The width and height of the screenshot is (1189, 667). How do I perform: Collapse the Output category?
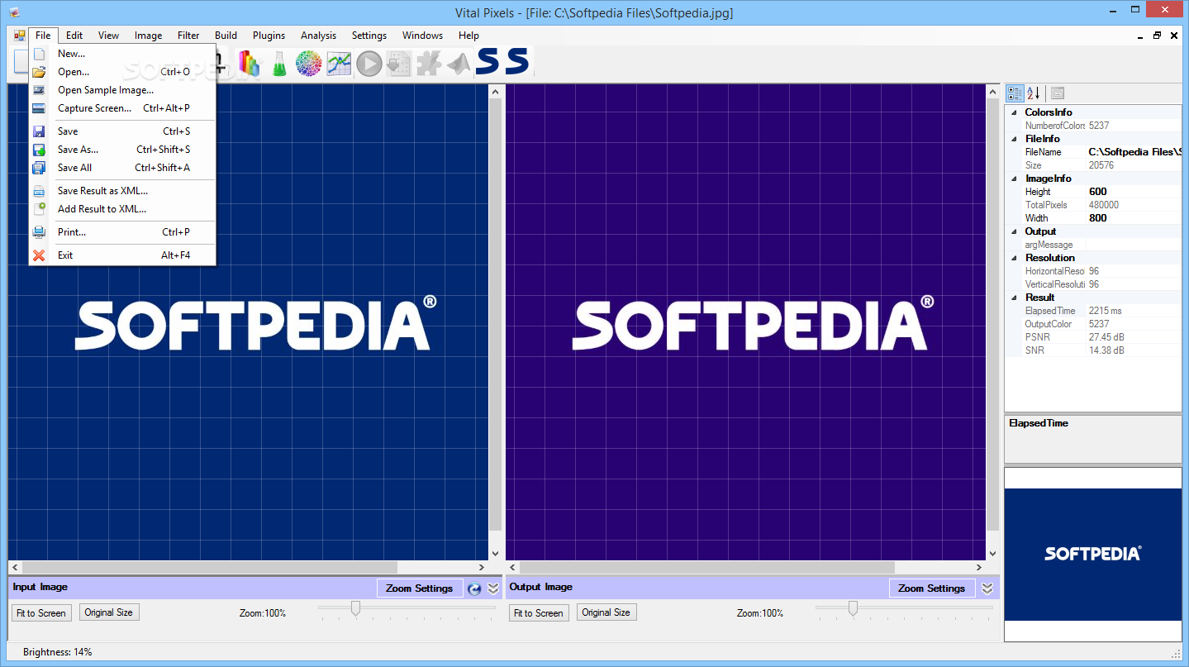pos(1013,231)
